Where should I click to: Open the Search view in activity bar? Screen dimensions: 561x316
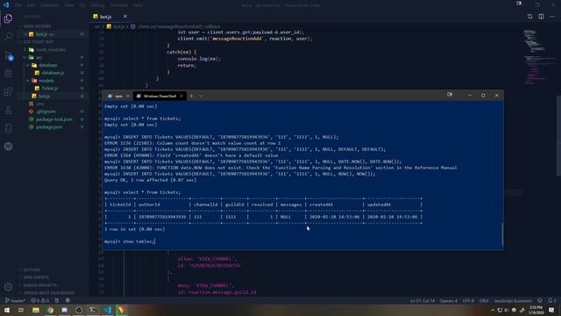pyautogui.click(x=8, y=36)
